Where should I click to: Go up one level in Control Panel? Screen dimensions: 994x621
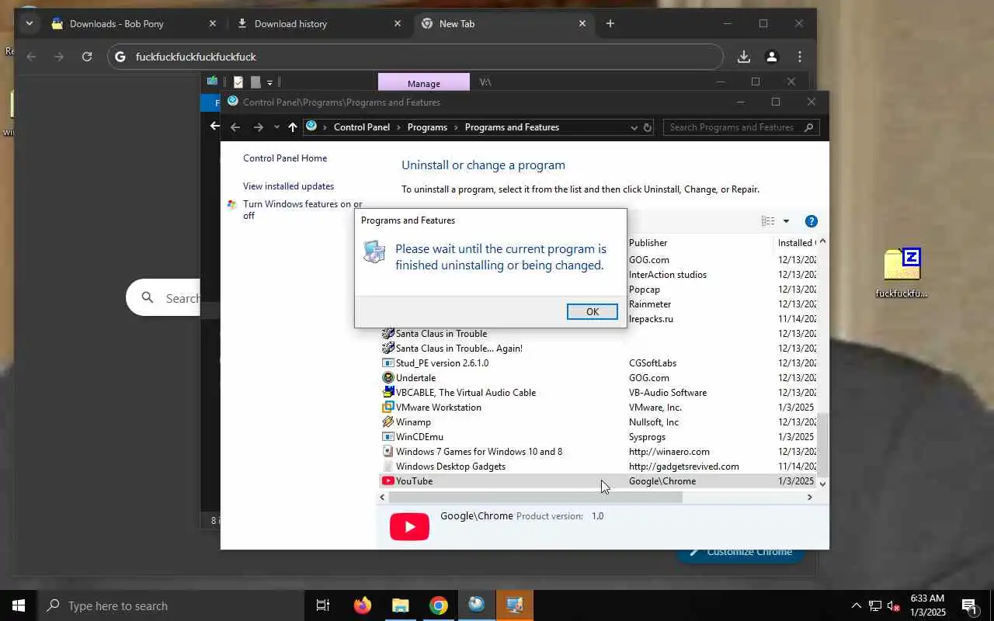[292, 127]
